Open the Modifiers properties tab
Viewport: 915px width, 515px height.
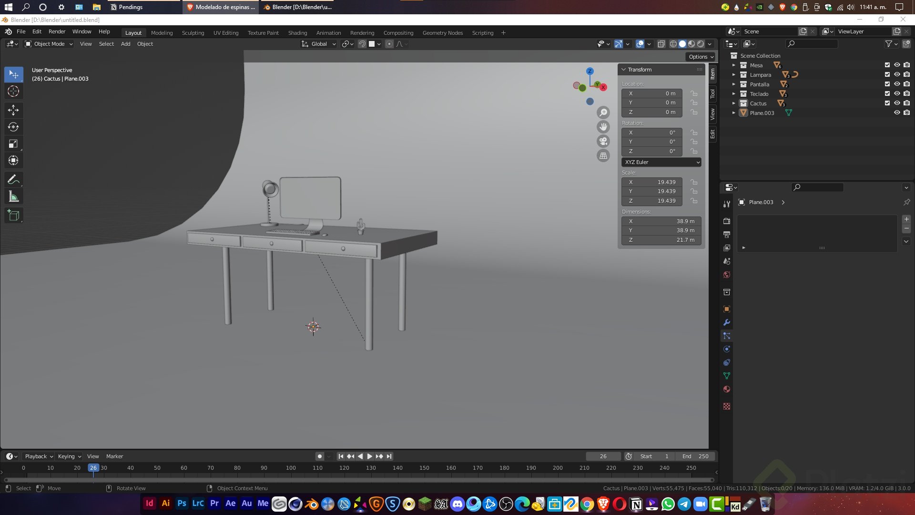[x=726, y=322]
